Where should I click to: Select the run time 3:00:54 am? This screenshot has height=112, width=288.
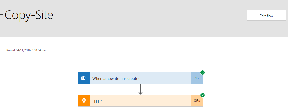(39, 50)
